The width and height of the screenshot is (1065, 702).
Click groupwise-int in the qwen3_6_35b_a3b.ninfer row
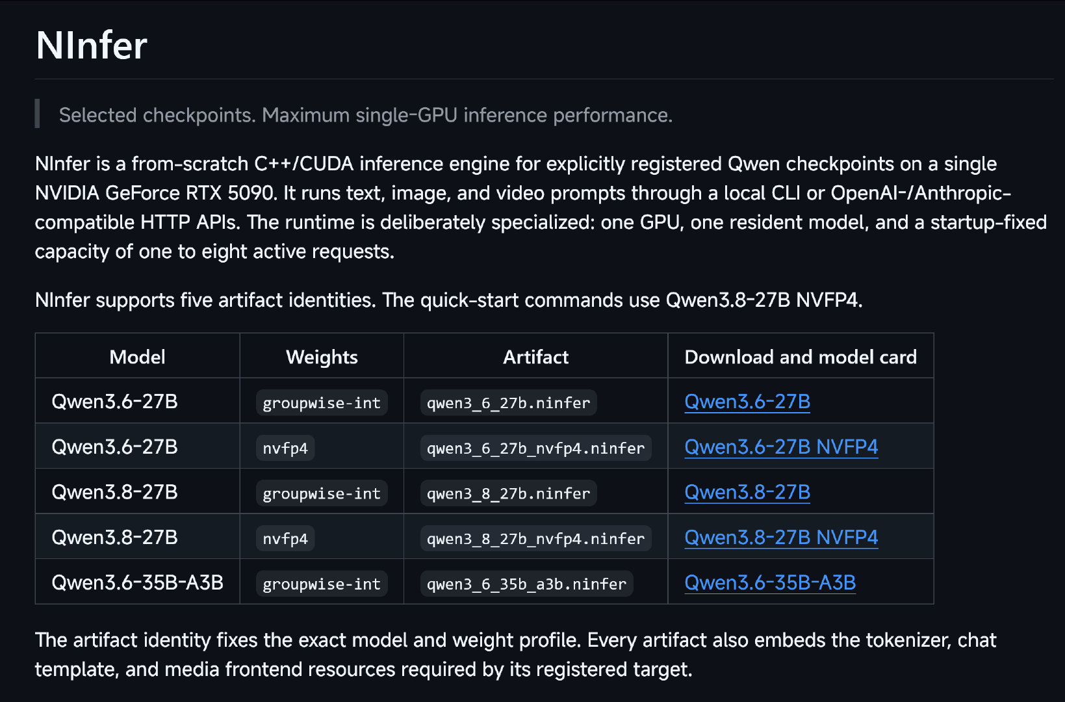[322, 584]
